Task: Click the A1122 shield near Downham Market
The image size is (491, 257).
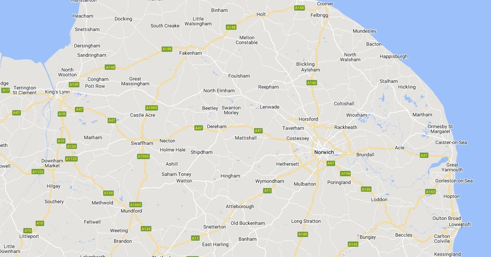Action: click(38, 172)
